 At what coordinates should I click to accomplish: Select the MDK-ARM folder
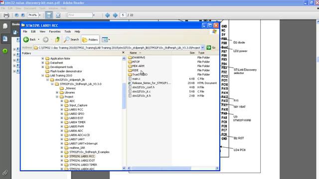136,66
